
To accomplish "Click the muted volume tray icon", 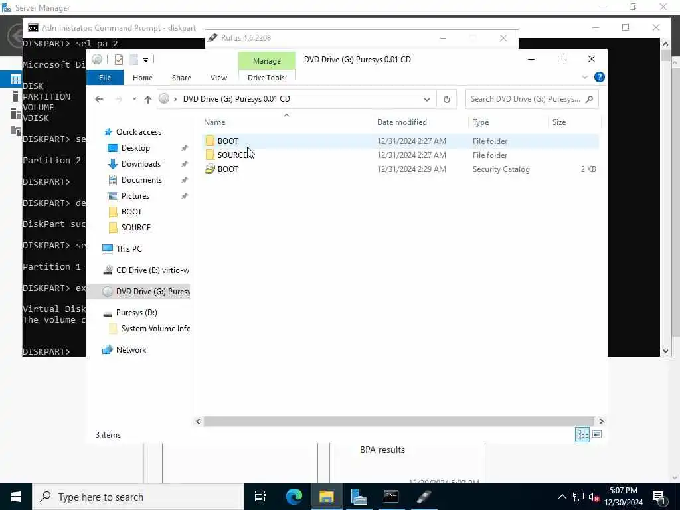I will coord(594,497).
